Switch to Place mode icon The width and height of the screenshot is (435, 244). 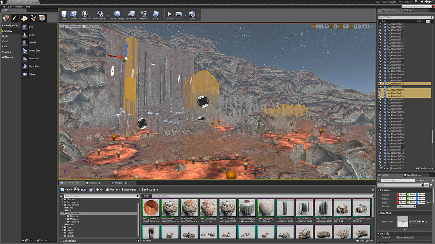pos(6,18)
